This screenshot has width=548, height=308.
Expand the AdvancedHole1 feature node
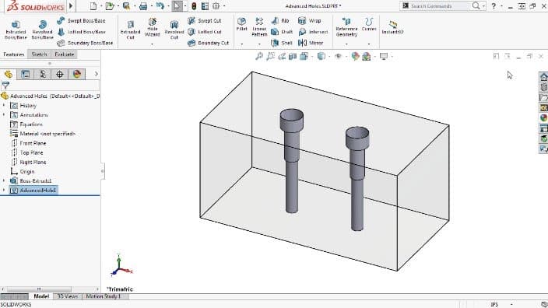pos(4,190)
